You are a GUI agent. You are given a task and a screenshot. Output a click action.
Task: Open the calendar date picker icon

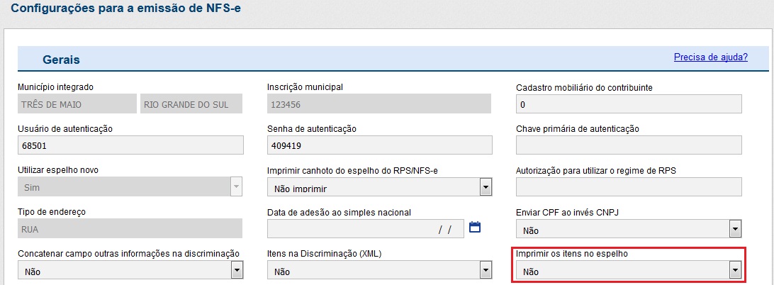coord(475,228)
